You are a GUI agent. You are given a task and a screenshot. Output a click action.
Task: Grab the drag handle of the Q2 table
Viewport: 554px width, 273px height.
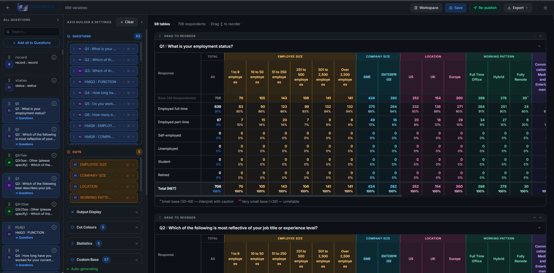[160, 218]
